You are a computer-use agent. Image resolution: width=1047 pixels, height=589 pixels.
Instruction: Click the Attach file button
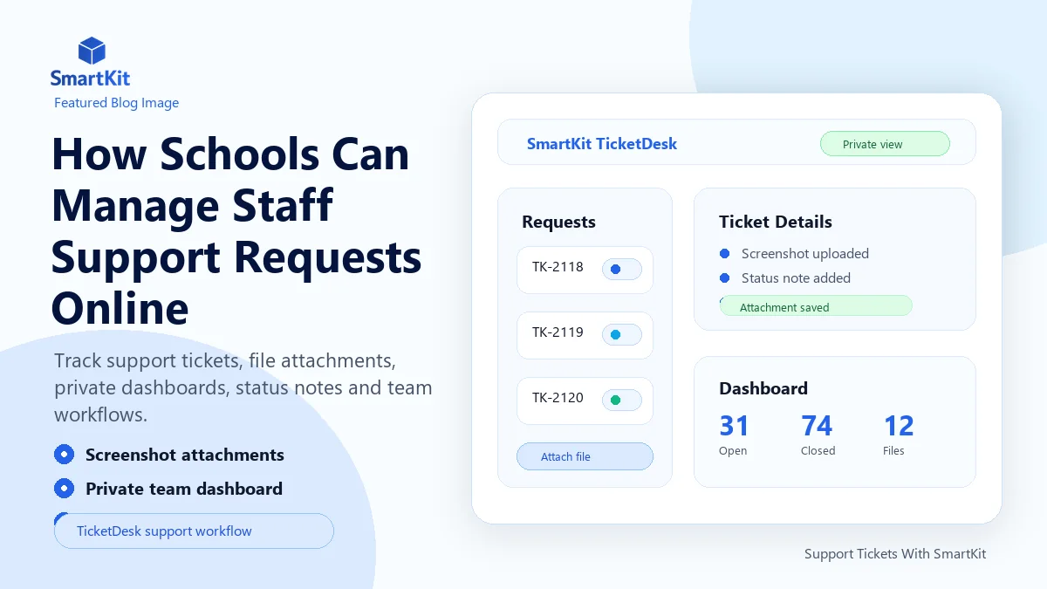tap(585, 456)
